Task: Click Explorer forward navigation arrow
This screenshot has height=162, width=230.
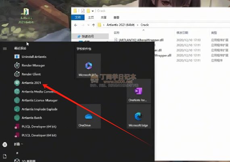Action: click(83, 25)
